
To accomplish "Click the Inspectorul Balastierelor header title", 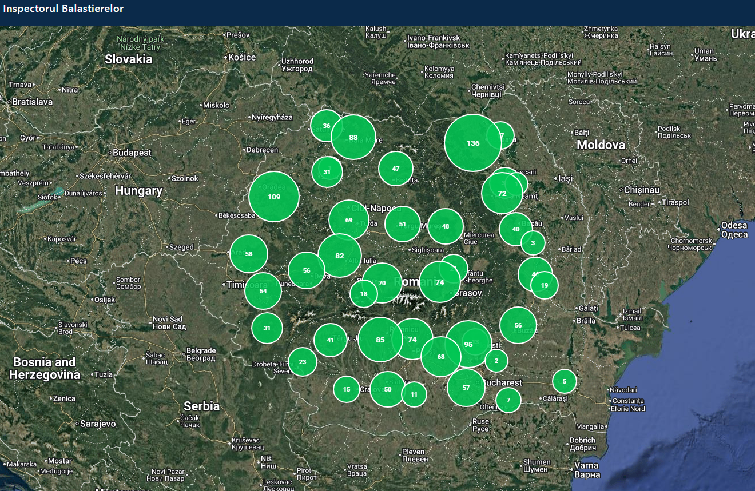I will pos(63,9).
